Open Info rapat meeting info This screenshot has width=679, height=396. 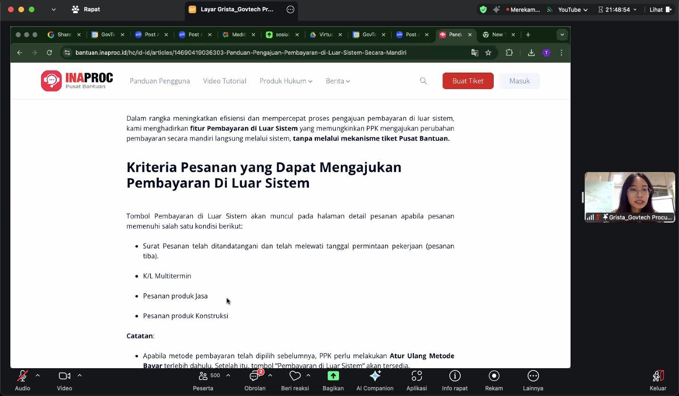455,376
